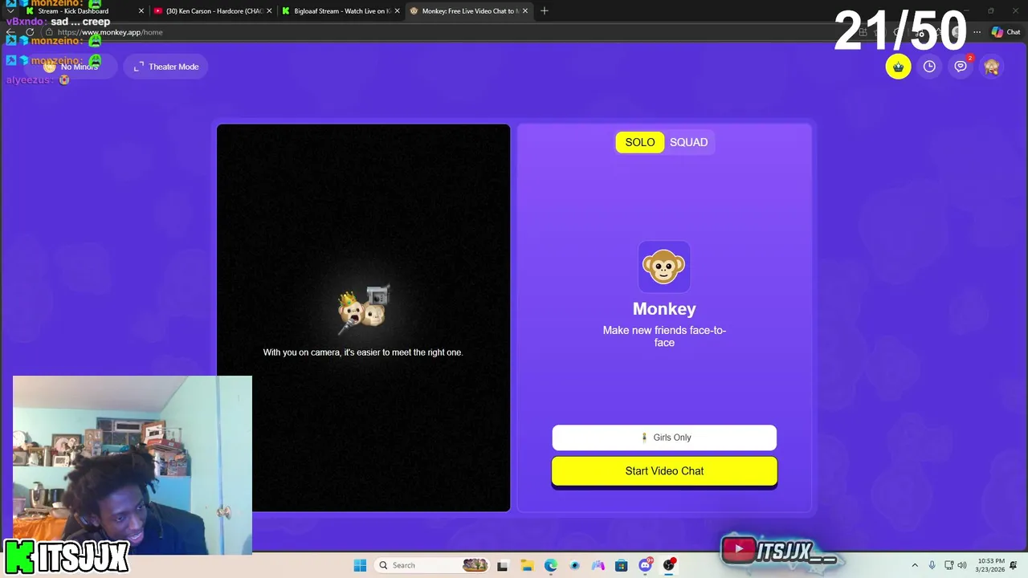Close the Ken Carson YouTube tab

point(269,11)
